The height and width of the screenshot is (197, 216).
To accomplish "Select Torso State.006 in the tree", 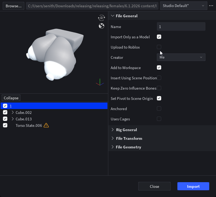I will [29, 125].
